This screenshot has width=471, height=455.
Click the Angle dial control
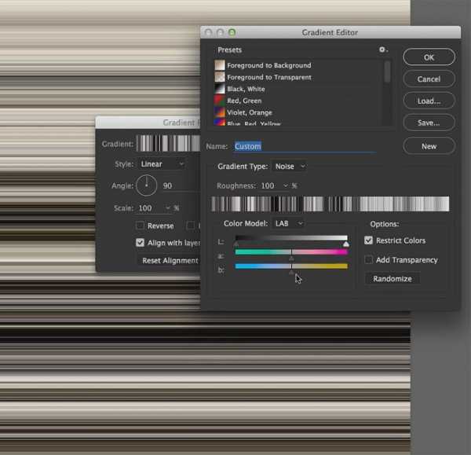coord(147,185)
